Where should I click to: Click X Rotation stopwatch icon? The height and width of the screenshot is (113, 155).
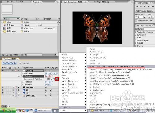22,76
